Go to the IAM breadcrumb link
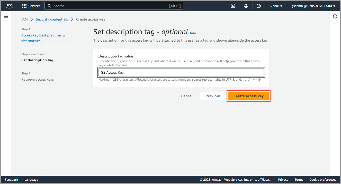 click(24, 19)
